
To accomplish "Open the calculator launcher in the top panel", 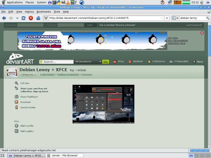I will [x=73, y=2].
